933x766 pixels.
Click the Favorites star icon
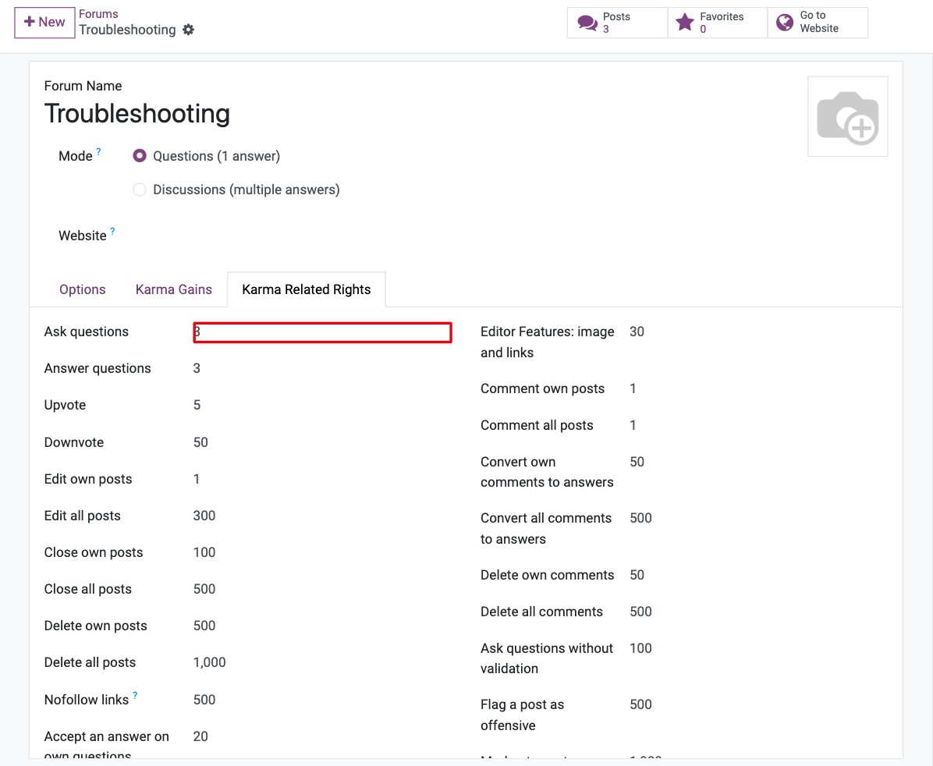click(x=685, y=23)
